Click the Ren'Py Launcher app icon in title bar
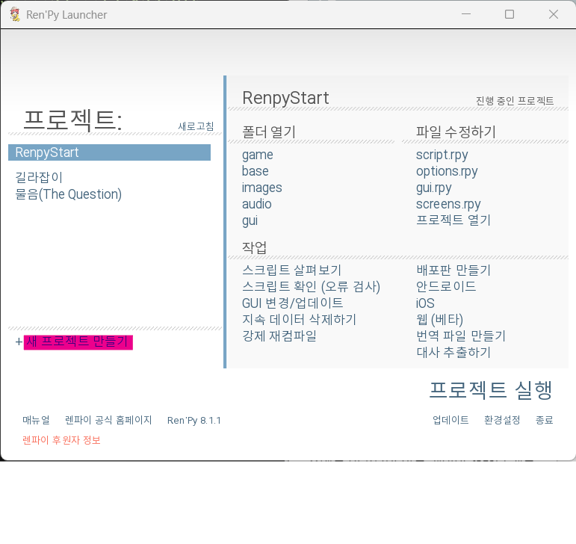The image size is (576, 544). pos(15,14)
